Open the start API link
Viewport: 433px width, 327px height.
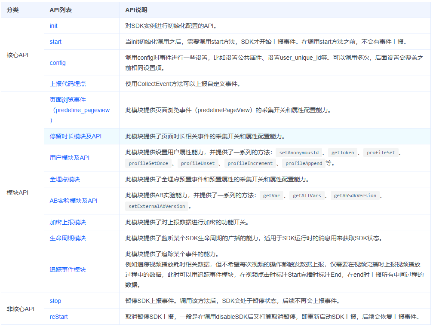tap(55, 42)
